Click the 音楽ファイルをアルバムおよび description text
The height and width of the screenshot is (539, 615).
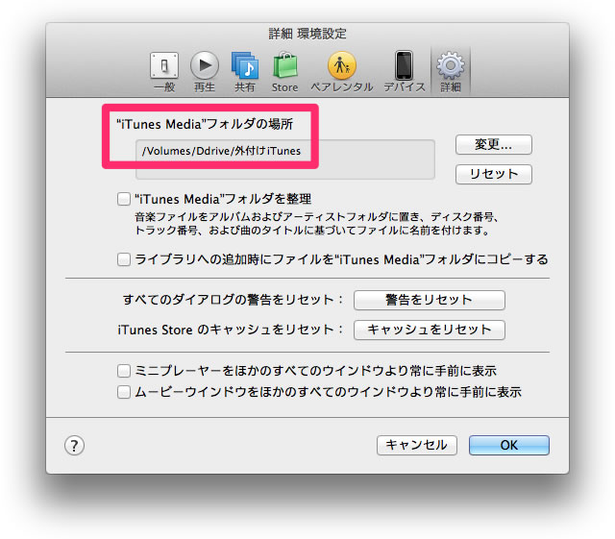[x=316, y=224]
